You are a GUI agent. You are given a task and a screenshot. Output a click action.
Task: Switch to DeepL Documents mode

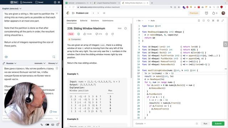tap(26, 2)
